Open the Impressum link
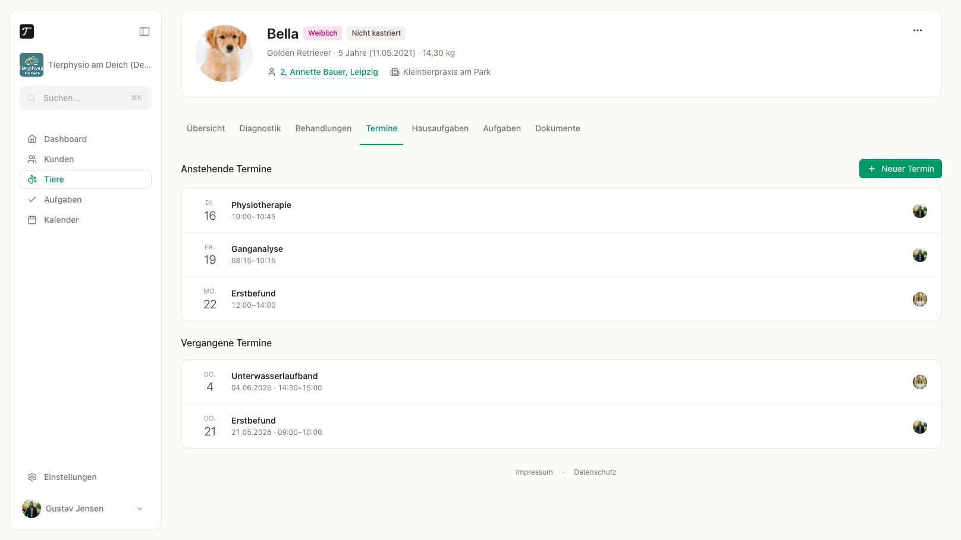This screenshot has height=540, width=961. (534, 472)
